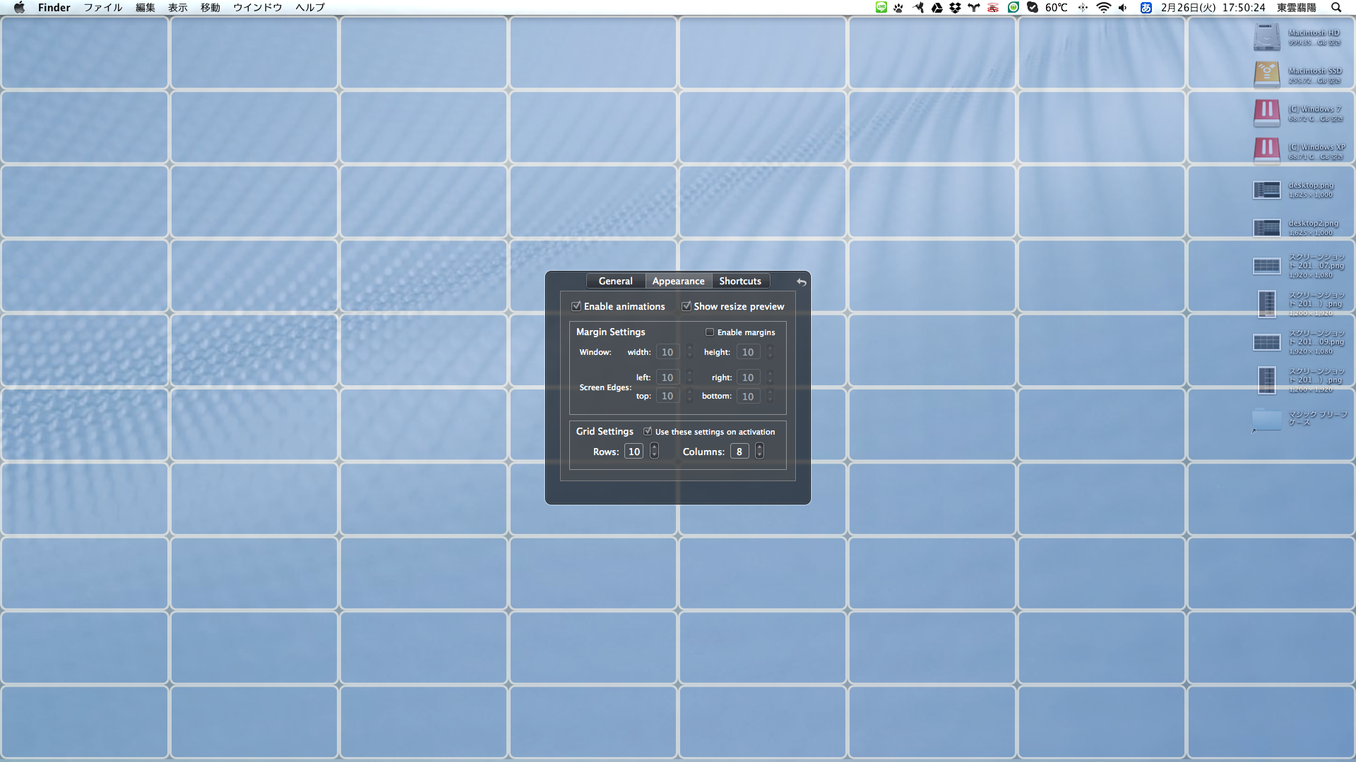Toggle the Show resize preview checkbox

tap(686, 306)
